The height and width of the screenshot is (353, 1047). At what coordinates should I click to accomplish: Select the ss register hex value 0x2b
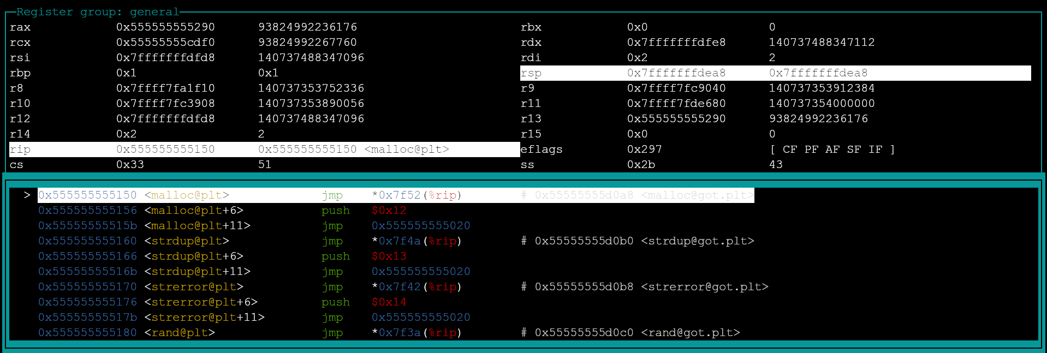point(641,165)
